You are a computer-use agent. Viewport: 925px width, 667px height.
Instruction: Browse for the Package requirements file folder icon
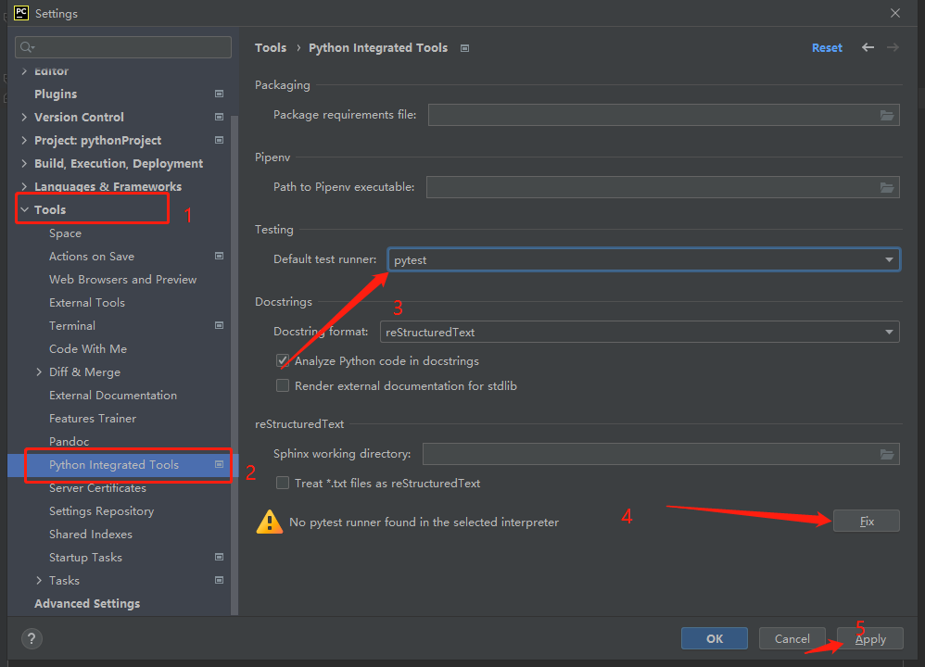click(x=887, y=115)
